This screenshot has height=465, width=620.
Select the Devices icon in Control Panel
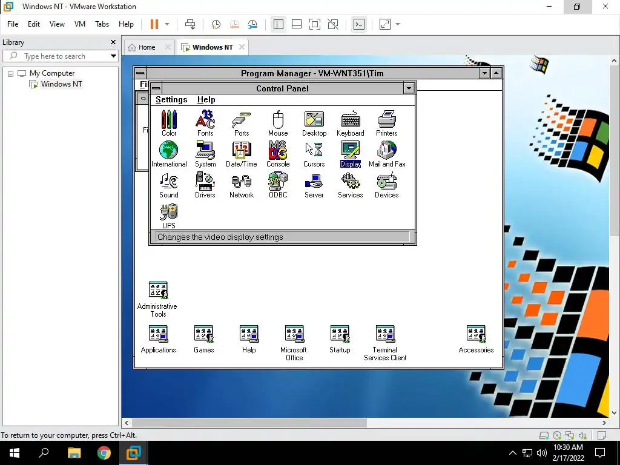coord(387,185)
